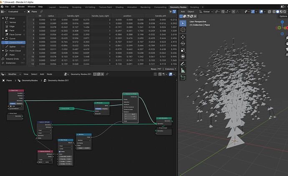Adjust Multiply node Value field
Viewport: 288px width, 176px height.
pyautogui.click(x=84, y=148)
